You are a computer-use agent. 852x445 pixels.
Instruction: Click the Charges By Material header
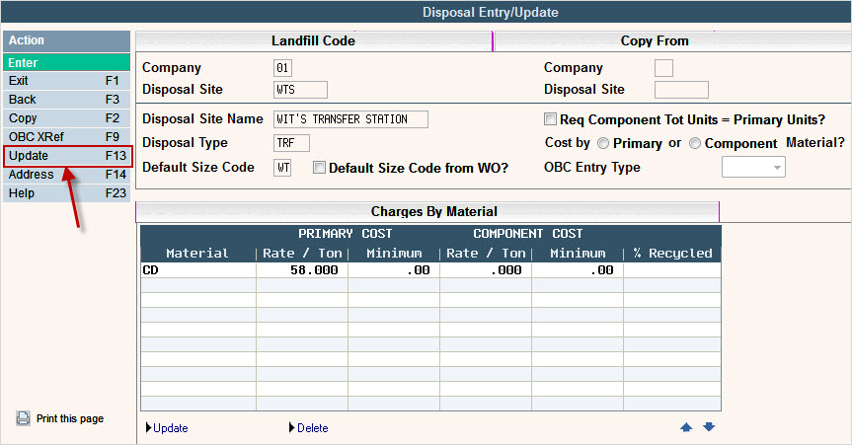(427, 211)
